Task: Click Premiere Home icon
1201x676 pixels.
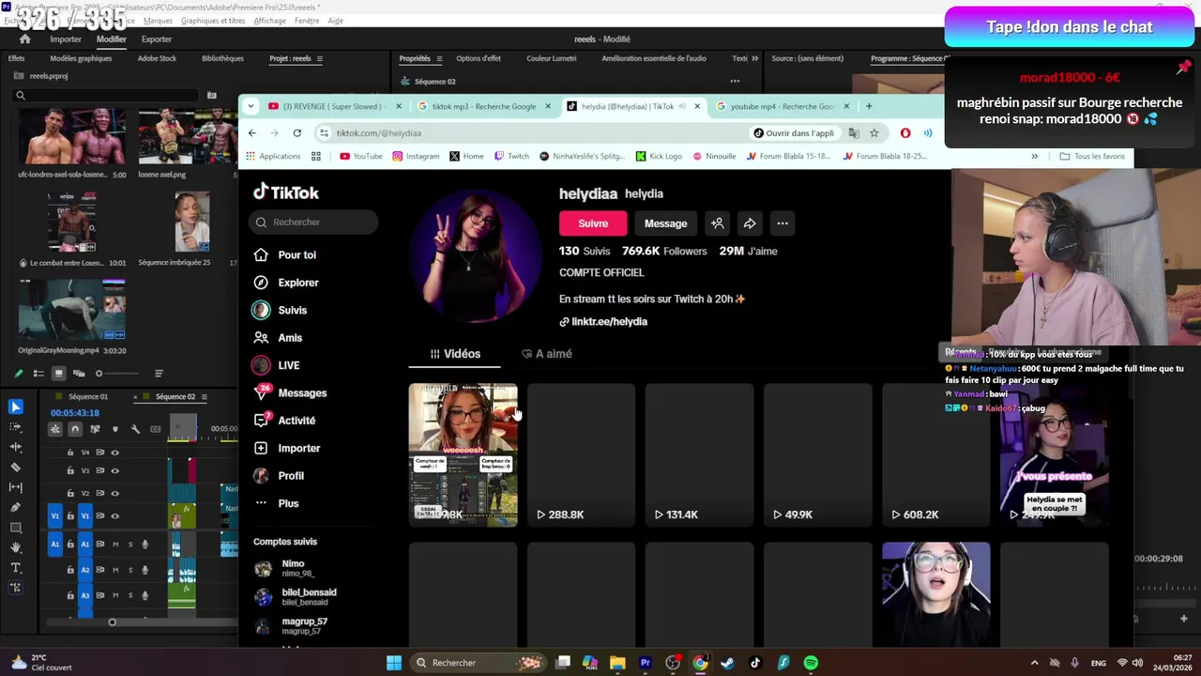Action: (x=25, y=39)
